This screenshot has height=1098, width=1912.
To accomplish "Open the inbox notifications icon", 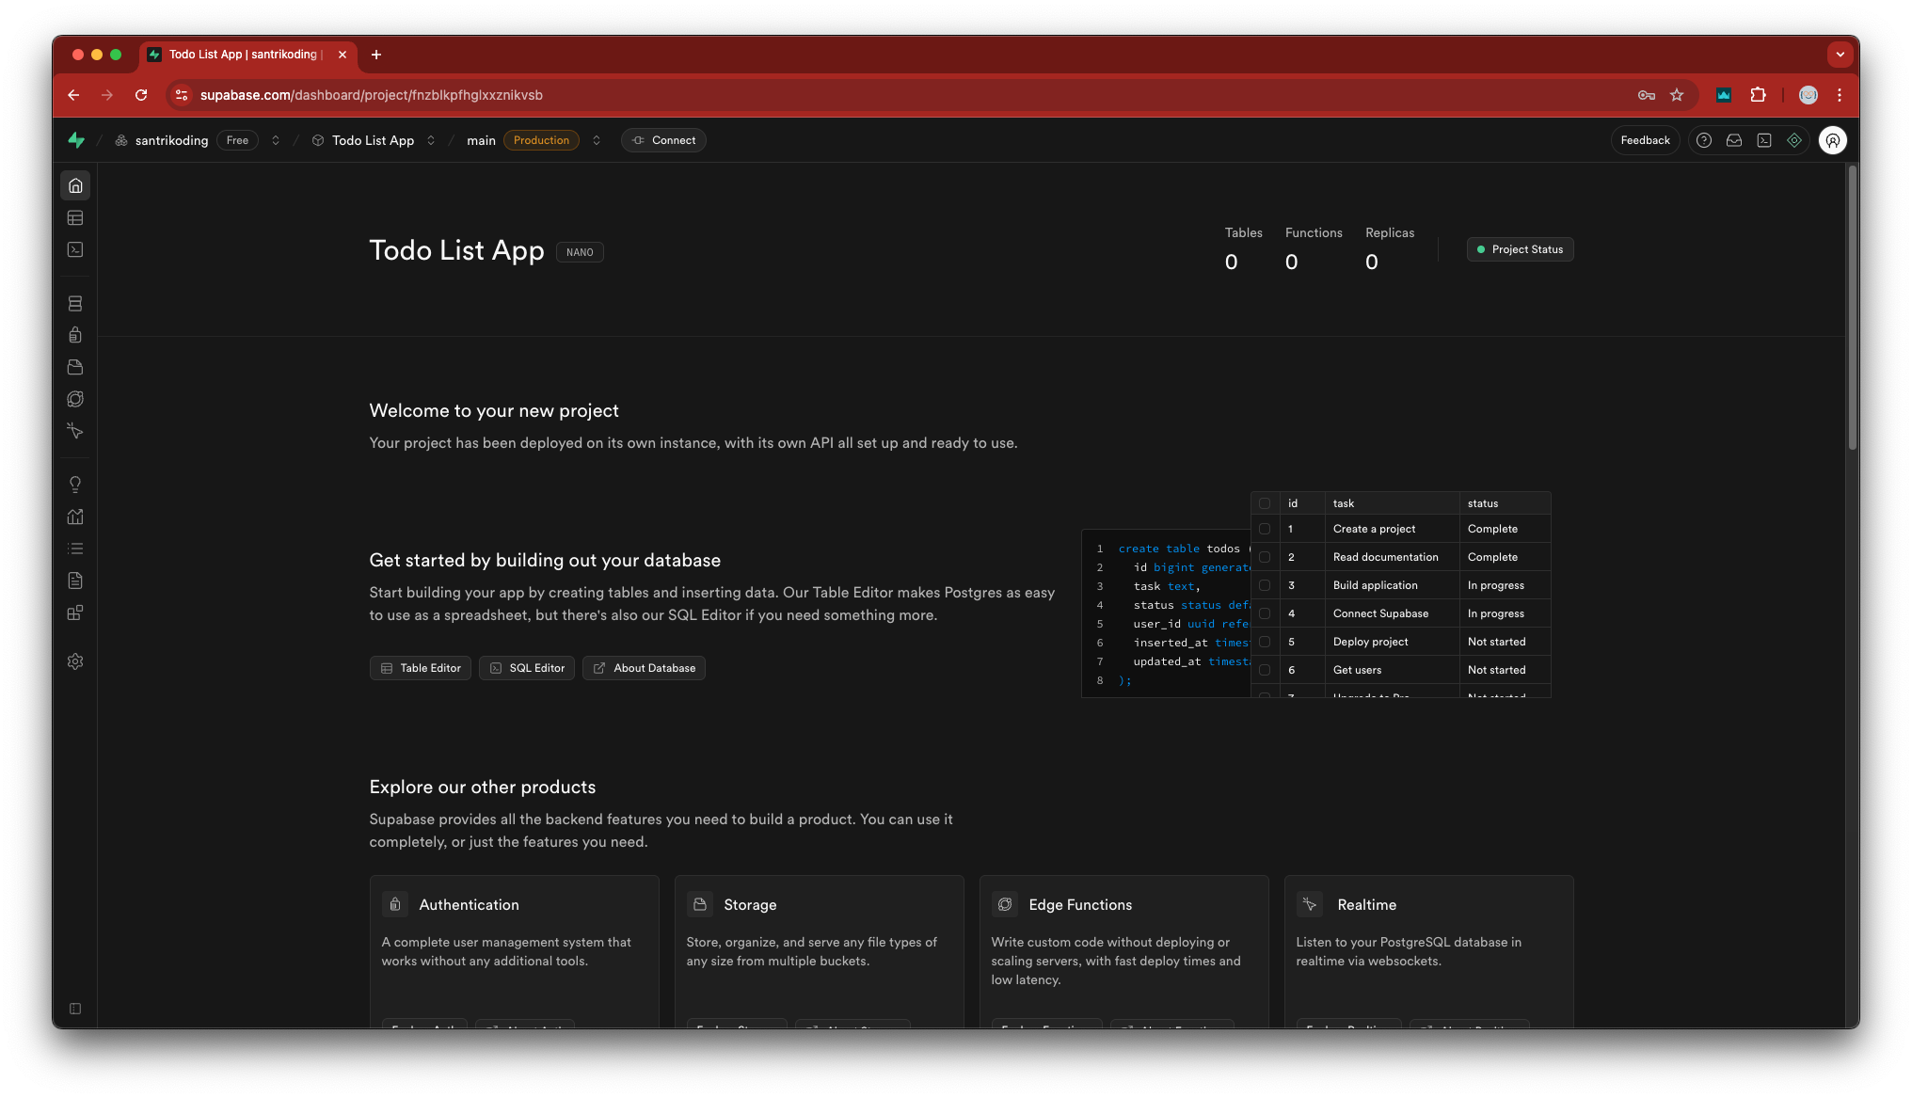I will [1733, 140].
